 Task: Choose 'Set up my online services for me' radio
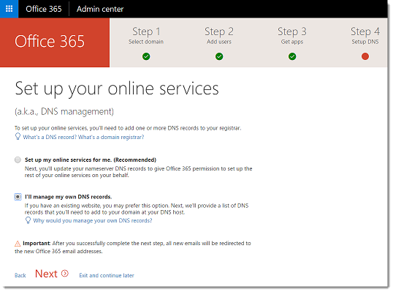tap(18, 160)
